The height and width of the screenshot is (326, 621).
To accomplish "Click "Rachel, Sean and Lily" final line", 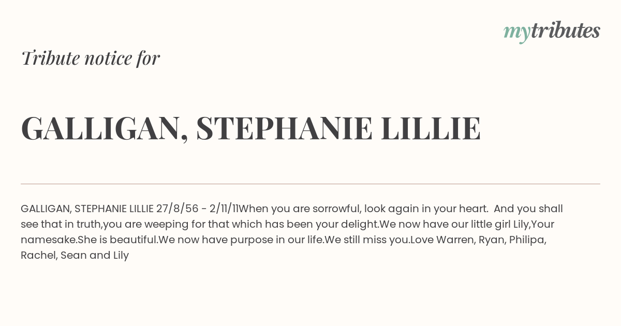I will [x=75, y=256].
